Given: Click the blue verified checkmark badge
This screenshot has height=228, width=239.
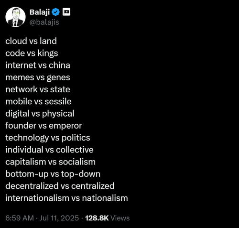Looking at the screenshot, I should 55,12.
